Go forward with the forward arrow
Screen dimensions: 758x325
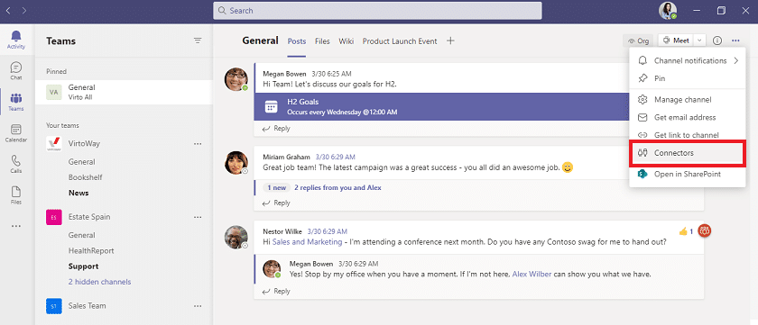click(24, 10)
